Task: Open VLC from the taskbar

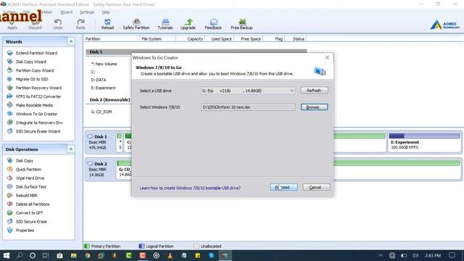Action: point(170,255)
